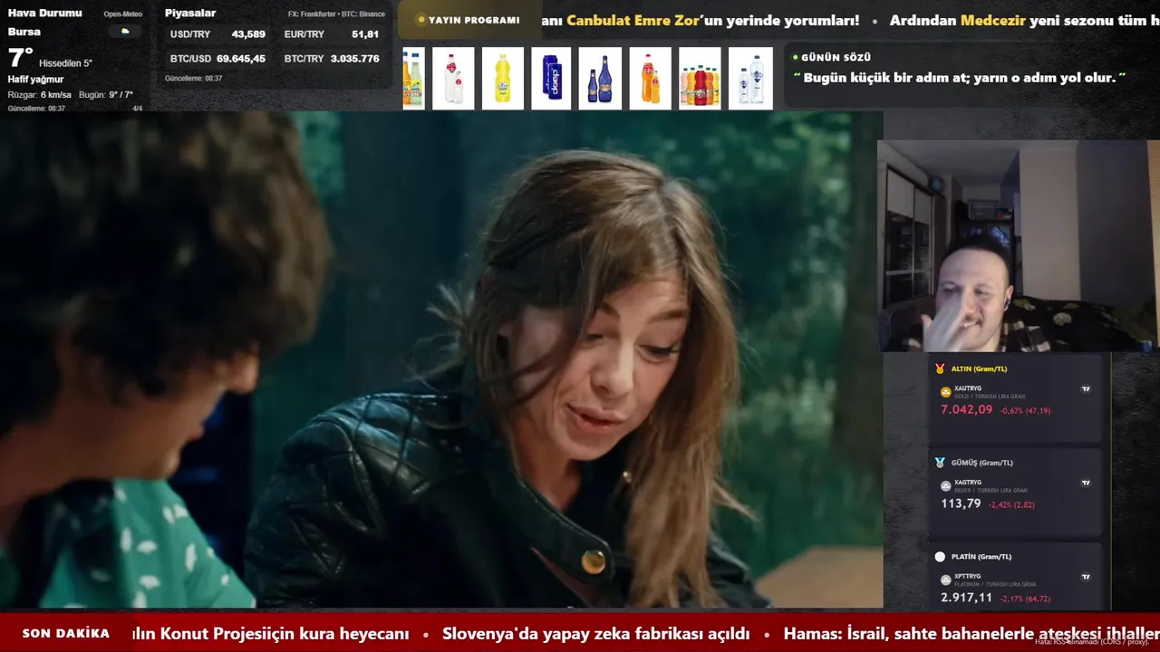
Task: Click the silver price 113,79
Action: 961,503
